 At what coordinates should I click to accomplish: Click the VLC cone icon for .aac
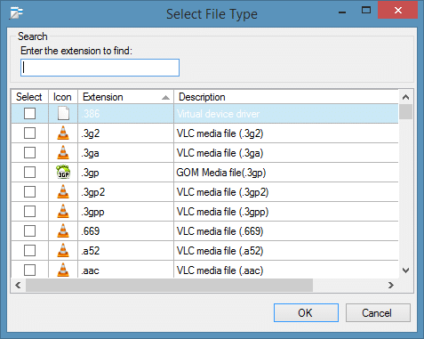[63, 270]
